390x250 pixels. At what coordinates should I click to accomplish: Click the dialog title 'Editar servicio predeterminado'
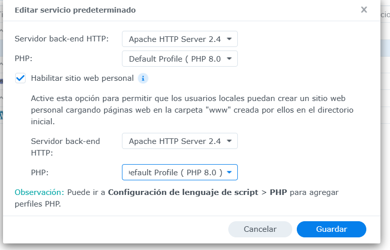click(x=75, y=10)
